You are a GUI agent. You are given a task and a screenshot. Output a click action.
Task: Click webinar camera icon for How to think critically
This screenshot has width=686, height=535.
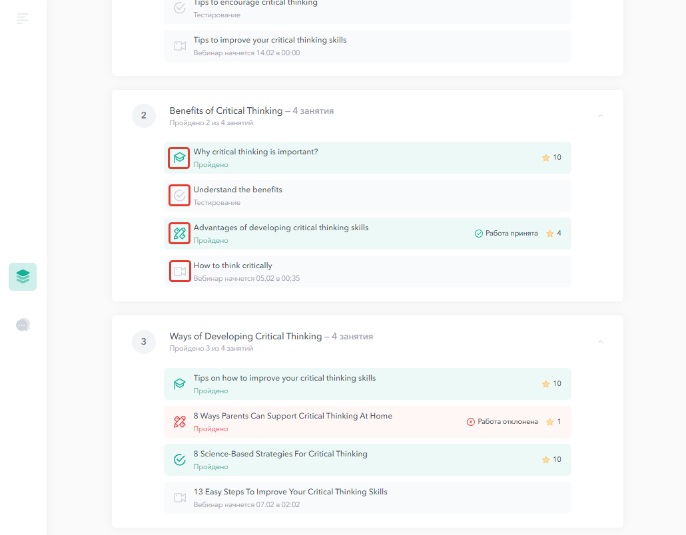click(180, 271)
